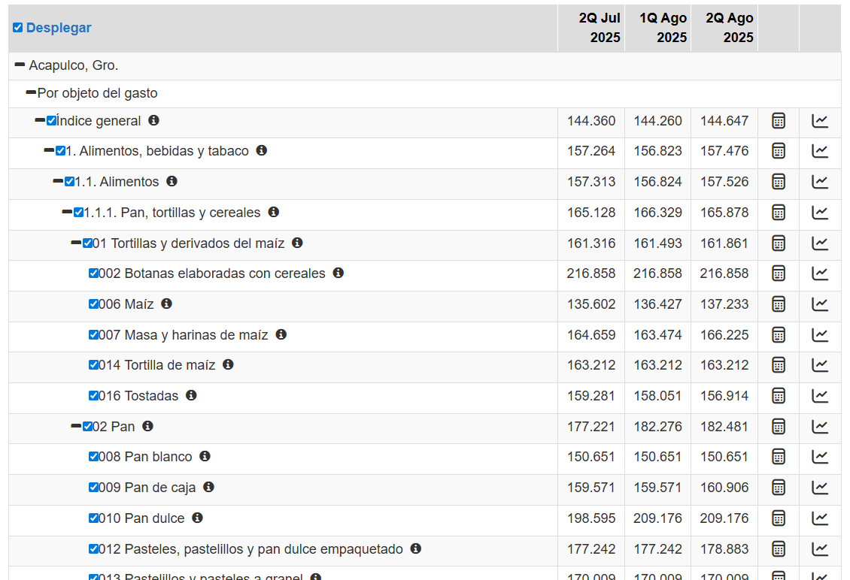Click info icon beside 016 Tostadas
Image resolution: width=850 pixels, height=580 pixels.
[191, 395]
